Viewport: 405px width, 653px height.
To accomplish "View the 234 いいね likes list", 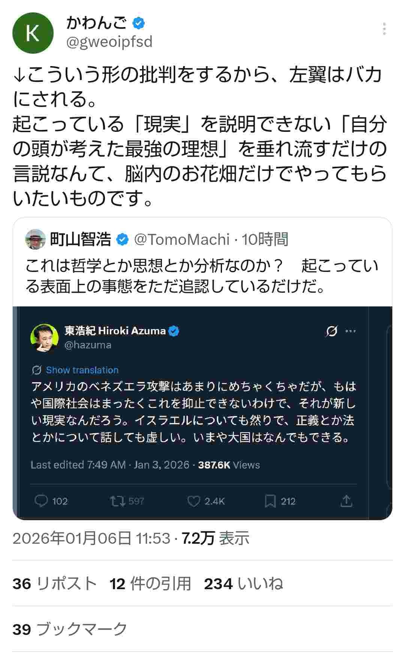I will click(x=243, y=584).
